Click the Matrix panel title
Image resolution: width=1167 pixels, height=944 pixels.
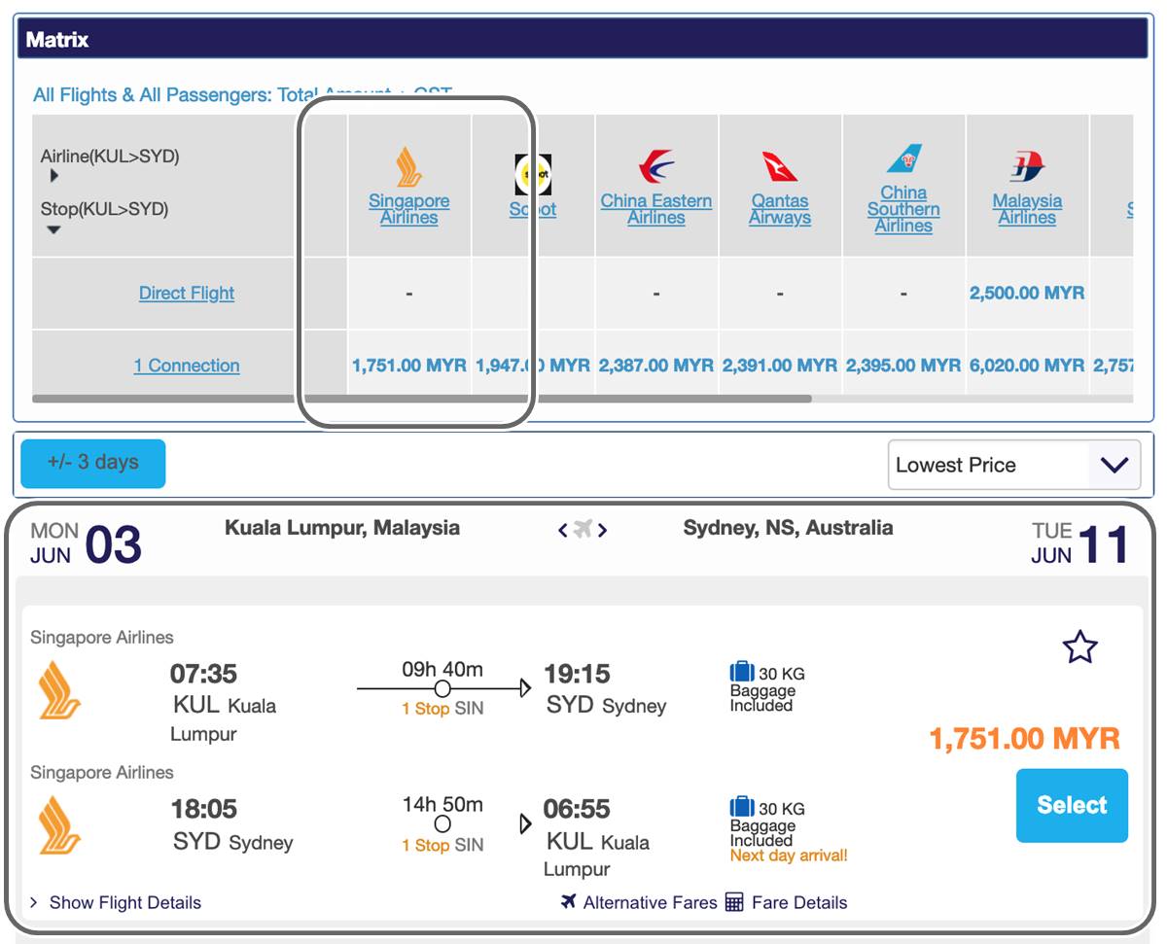coord(57,40)
